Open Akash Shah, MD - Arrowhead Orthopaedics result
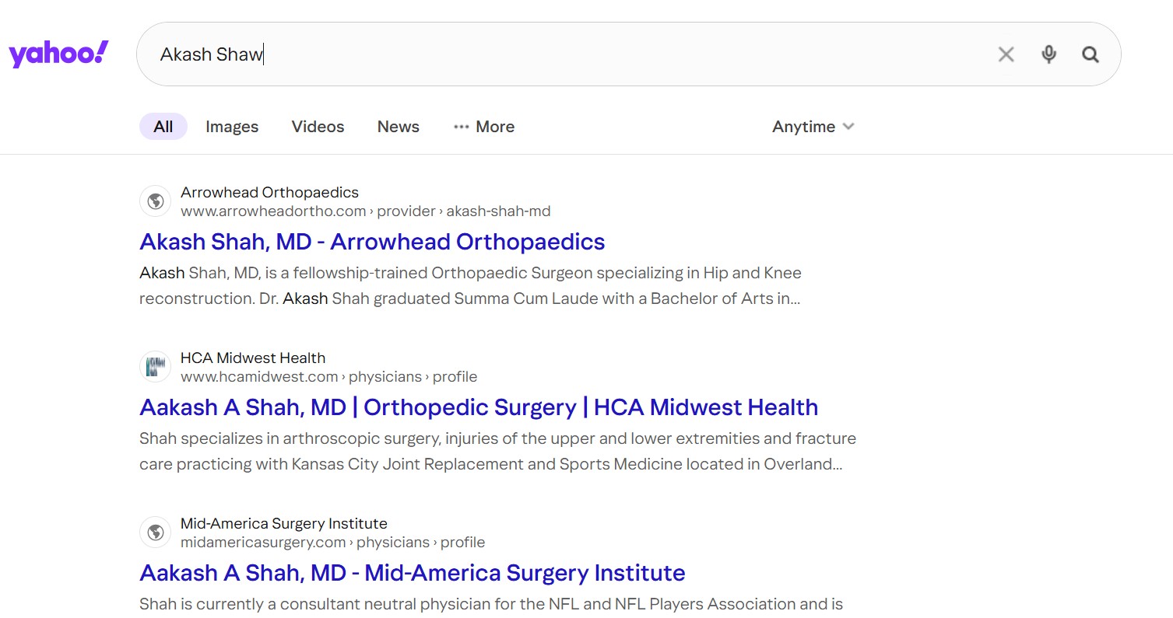Image resolution: width=1173 pixels, height=618 pixels. pyautogui.click(x=372, y=242)
